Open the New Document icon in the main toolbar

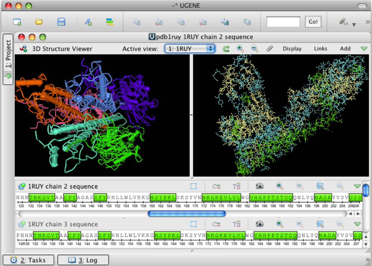(17, 22)
